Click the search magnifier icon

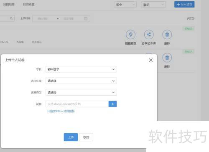click(11, 18)
